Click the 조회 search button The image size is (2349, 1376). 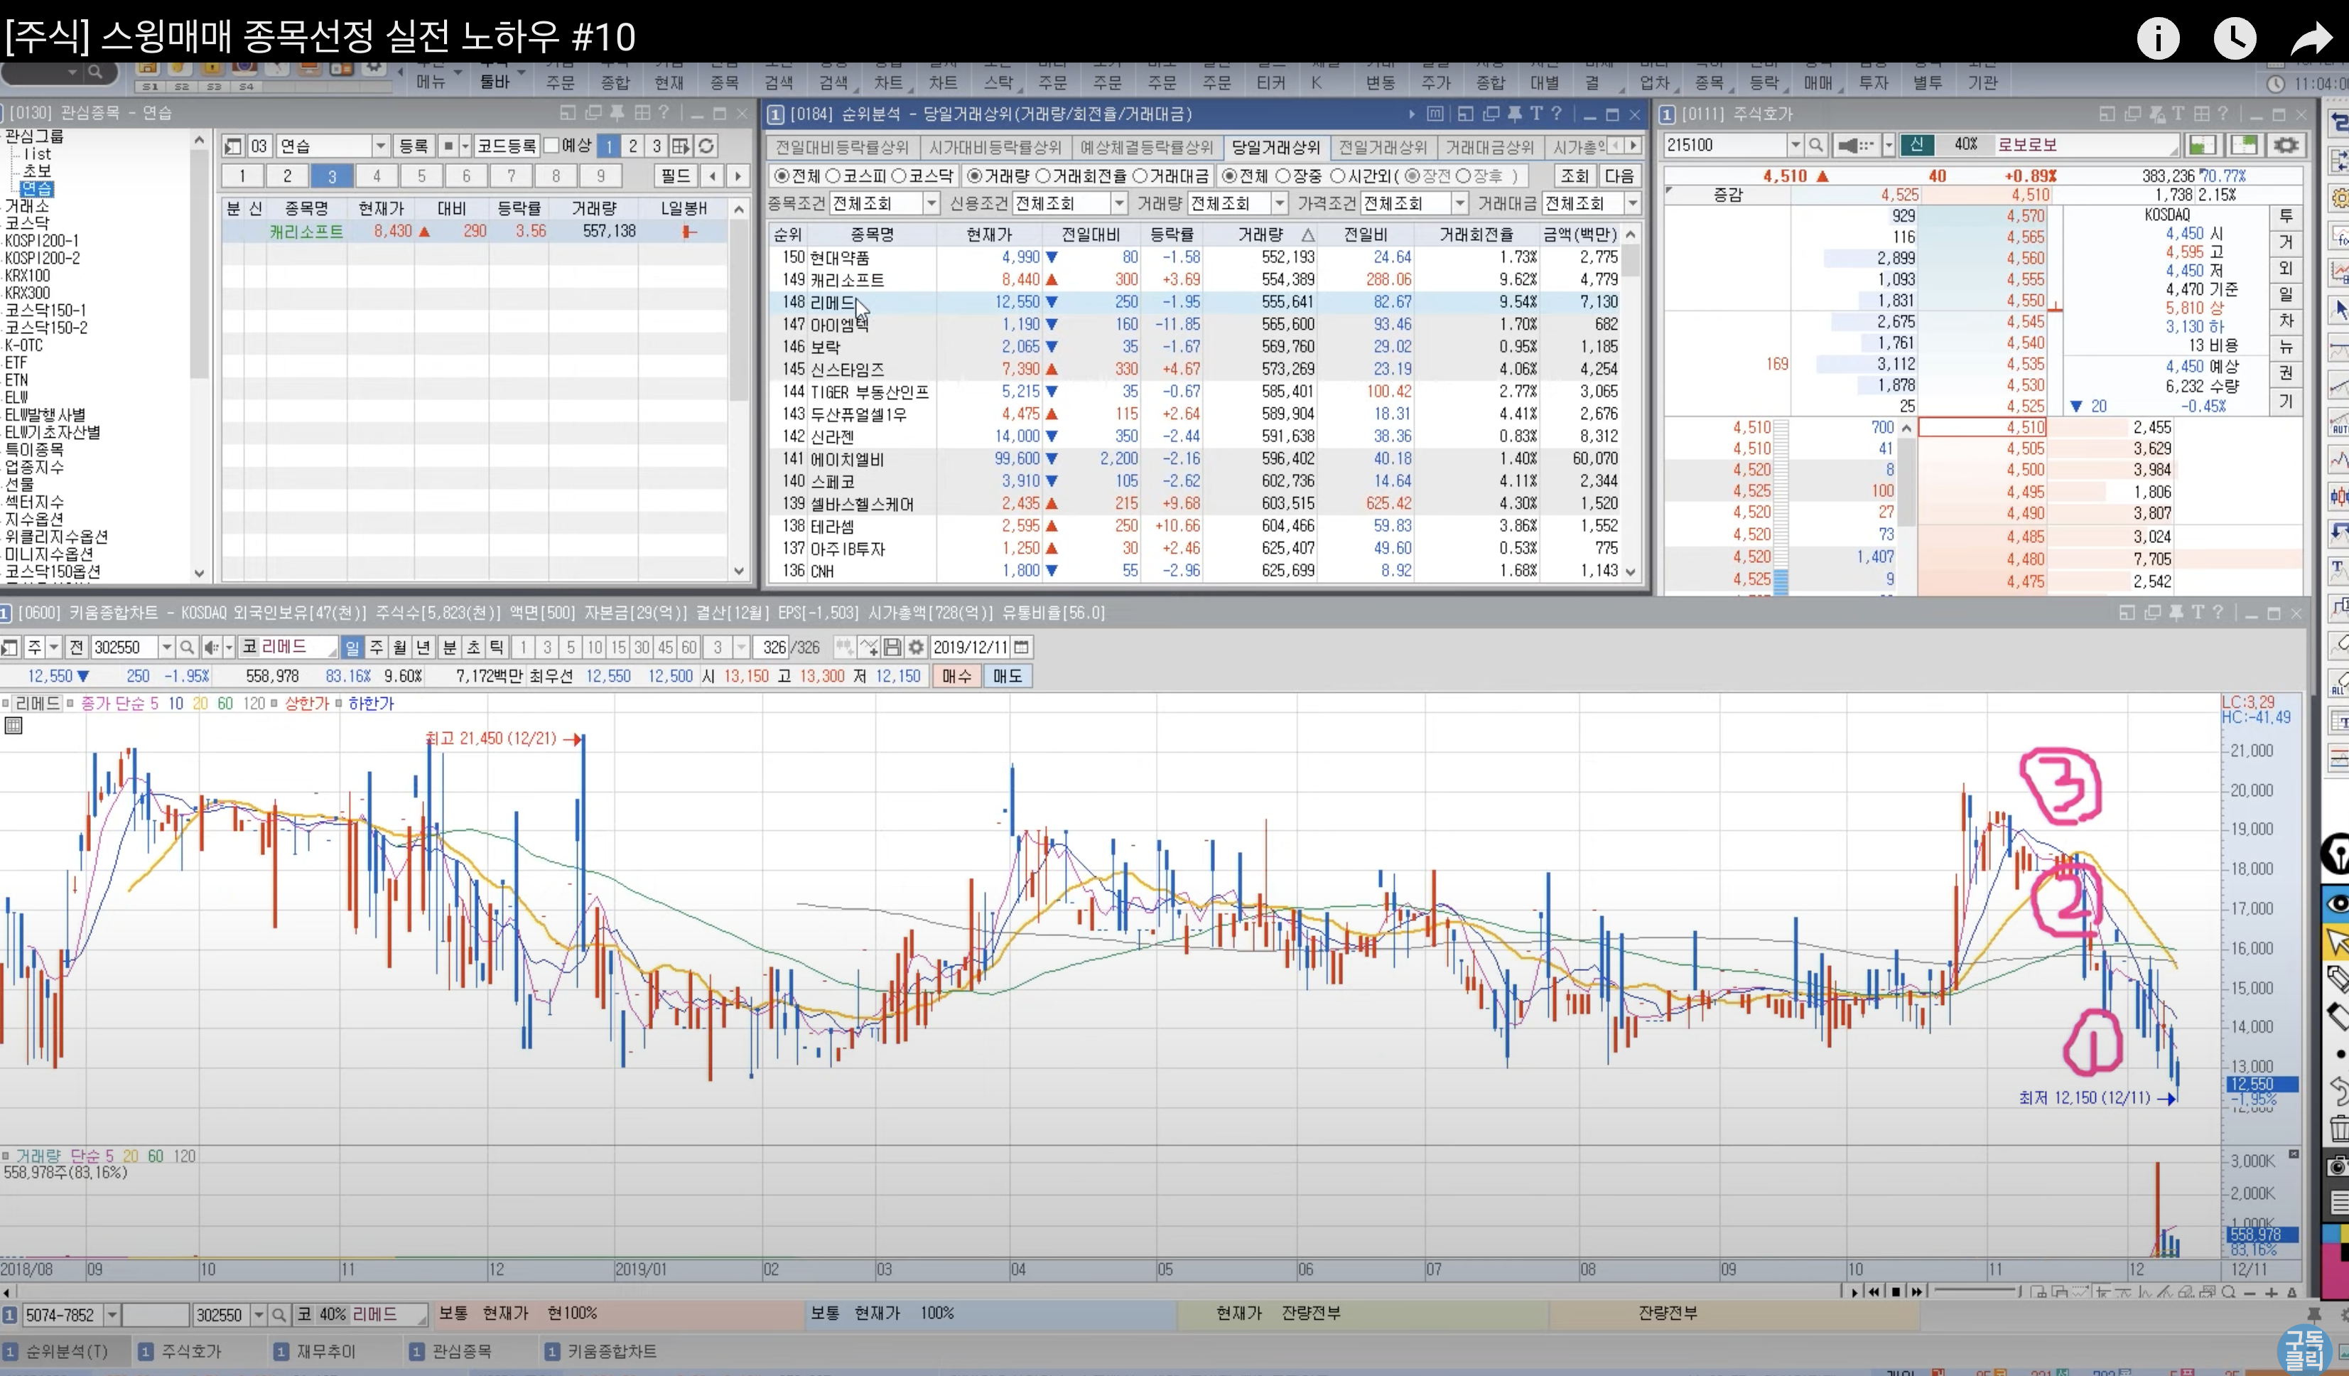(x=1575, y=176)
